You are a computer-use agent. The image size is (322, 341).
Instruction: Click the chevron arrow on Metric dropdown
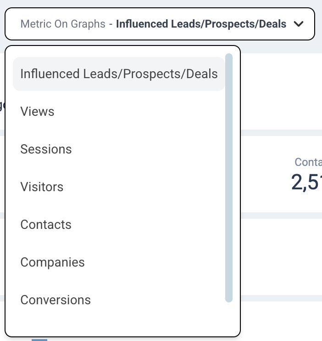tap(299, 24)
